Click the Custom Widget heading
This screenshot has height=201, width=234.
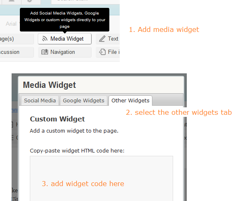click(x=58, y=119)
